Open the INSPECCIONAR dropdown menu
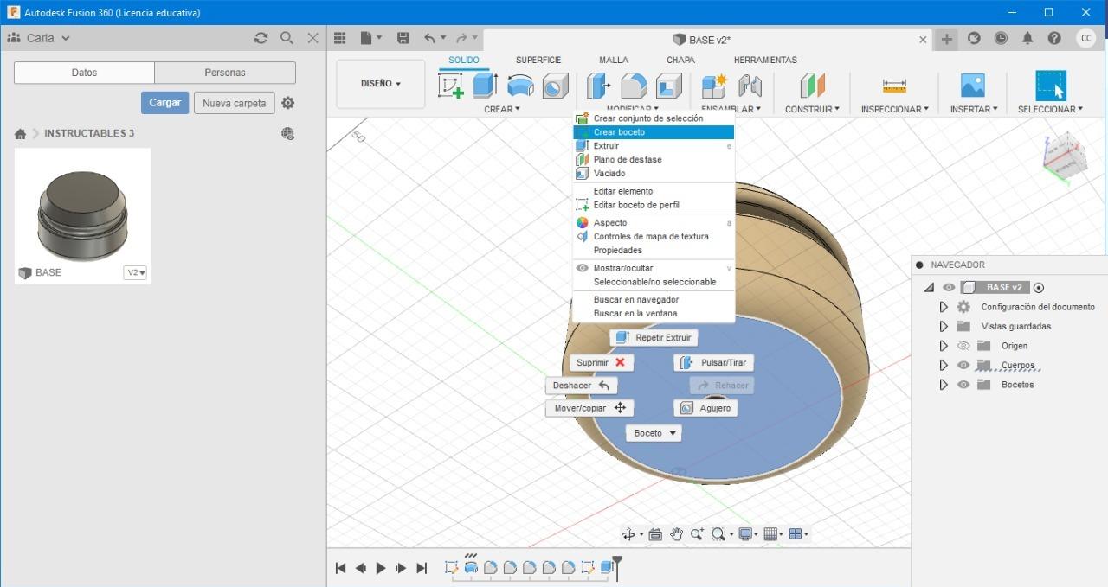Viewport: 1108px width, 587px height. [x=894, y=110]
